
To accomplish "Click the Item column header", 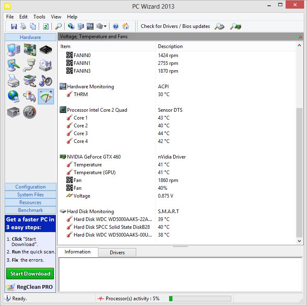I will (107, 46).
